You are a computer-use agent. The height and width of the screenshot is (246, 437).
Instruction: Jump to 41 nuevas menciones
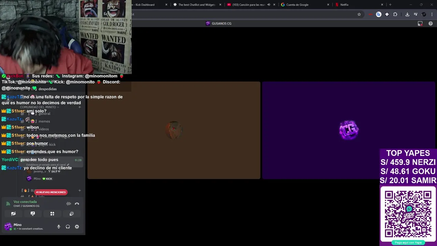pos(51,192)
